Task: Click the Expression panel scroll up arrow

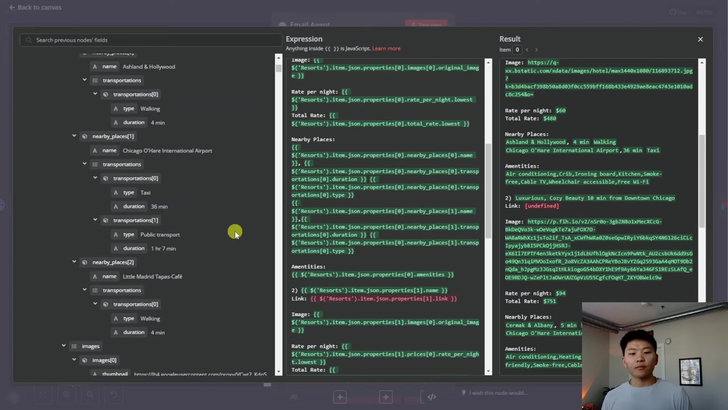Action: coord(488,63)
